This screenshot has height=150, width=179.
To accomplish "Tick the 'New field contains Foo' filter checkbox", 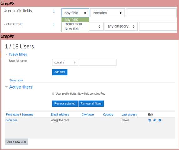I will (x=53, y=94).
